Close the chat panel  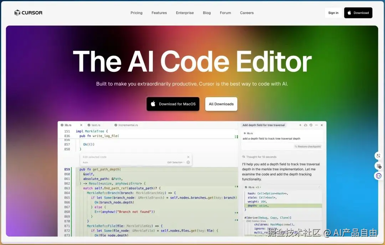coord(322,125)
